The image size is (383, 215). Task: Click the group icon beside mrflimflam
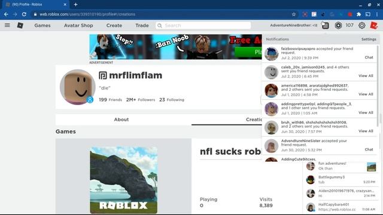click(x=103, y=75)
